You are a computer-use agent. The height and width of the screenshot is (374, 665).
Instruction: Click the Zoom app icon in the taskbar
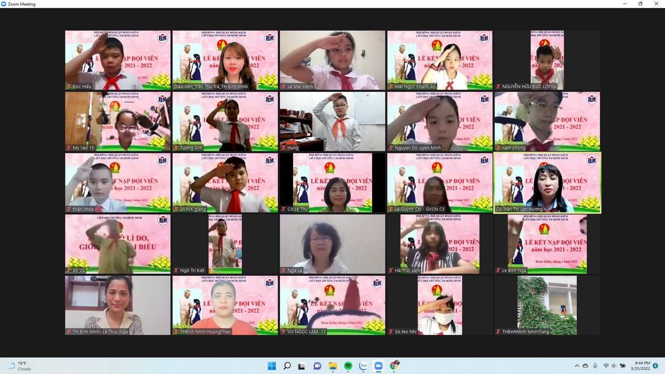[x=379, y=366]
